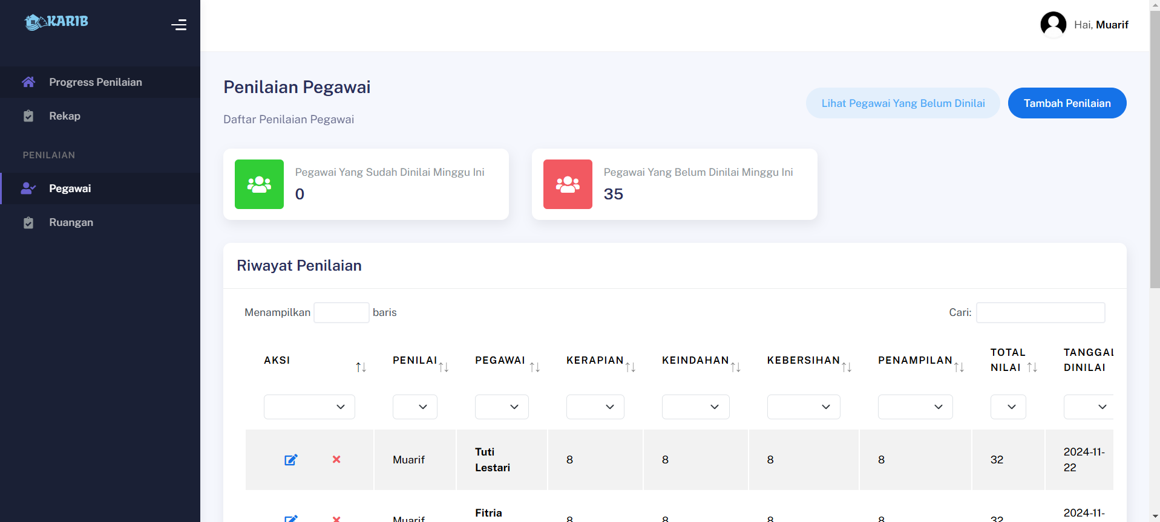Open the Penampilan filter dropdown

click(x=915, y=407)
